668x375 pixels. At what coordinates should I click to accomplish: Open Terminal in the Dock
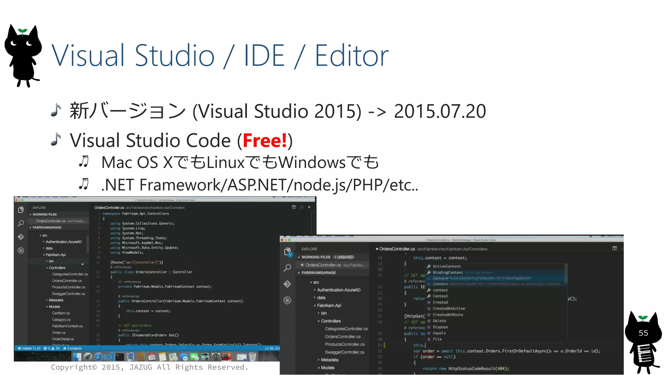(x=120, y=357)
